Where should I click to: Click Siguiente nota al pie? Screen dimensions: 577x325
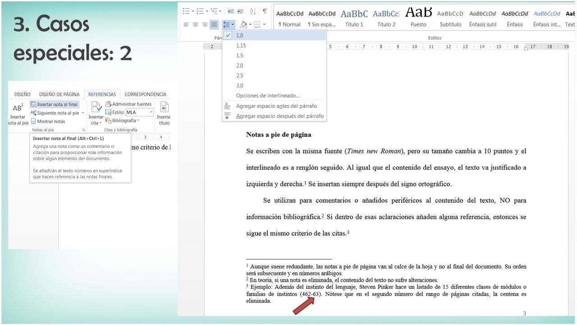pyautogui.click(x=55, y=113)
